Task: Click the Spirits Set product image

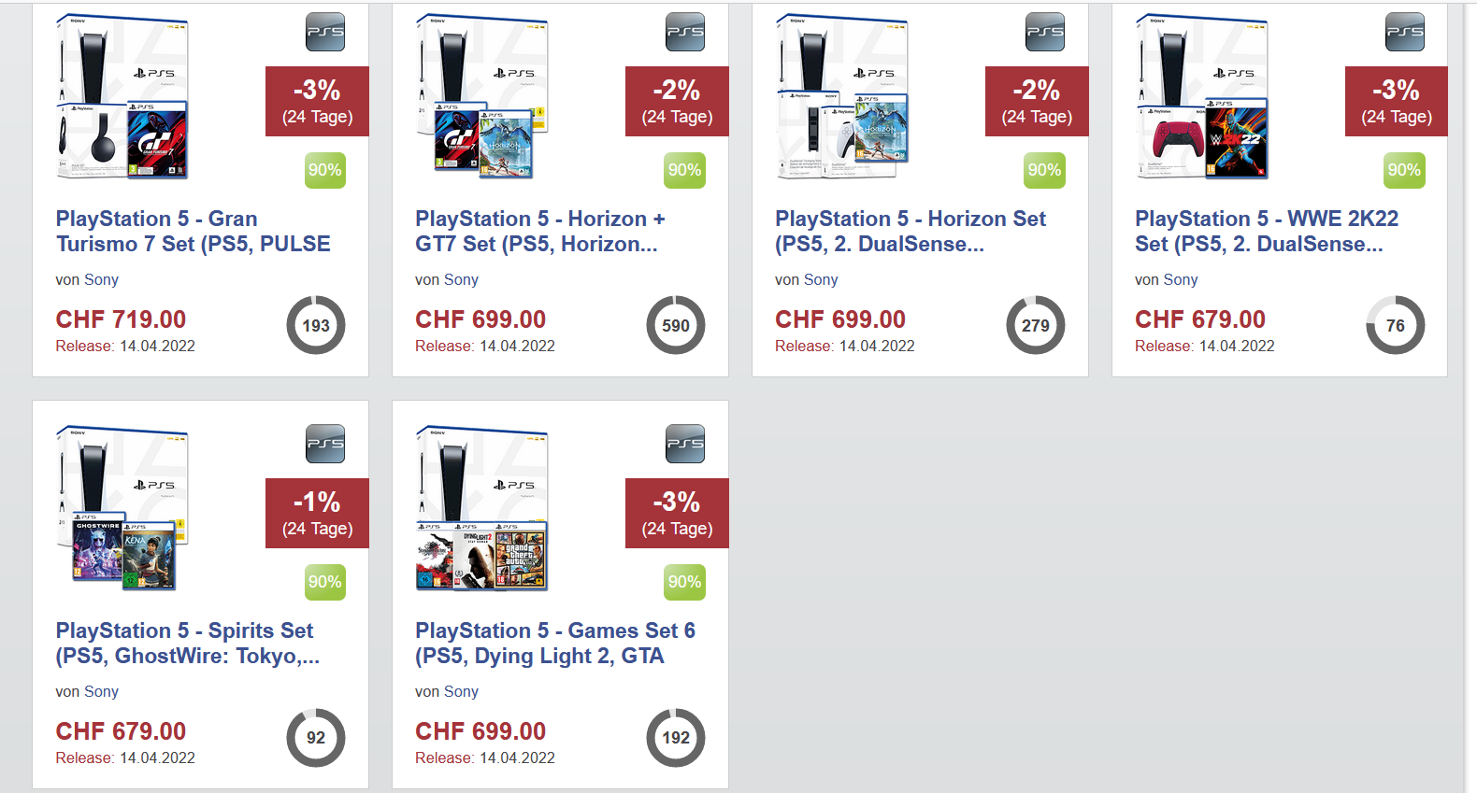Action: pos(122,509)
